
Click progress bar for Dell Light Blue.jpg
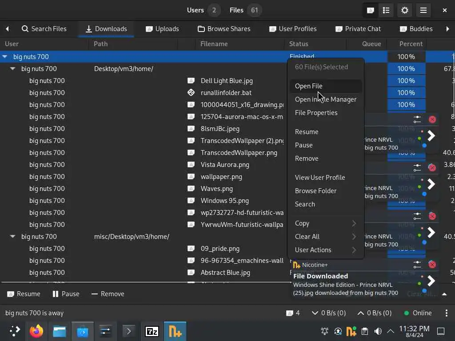pos(406,81)
